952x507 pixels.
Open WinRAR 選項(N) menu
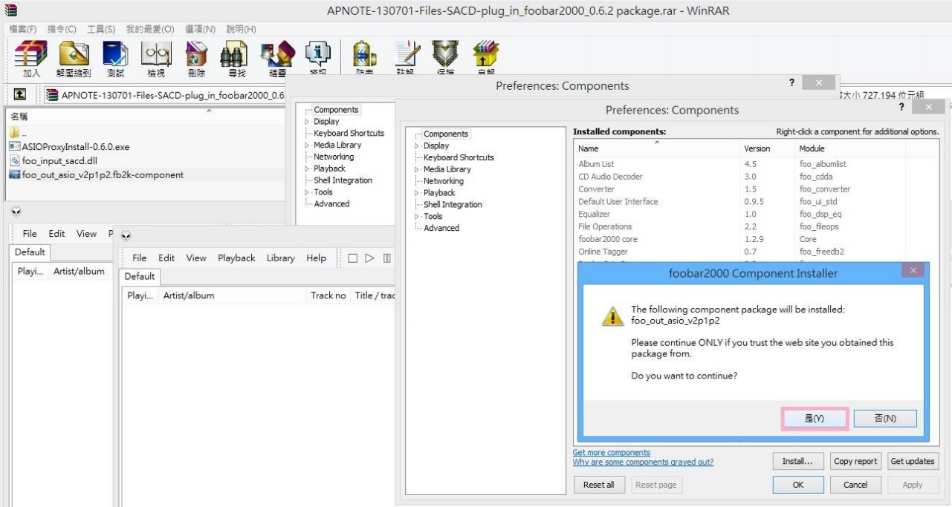click(200, 29)
